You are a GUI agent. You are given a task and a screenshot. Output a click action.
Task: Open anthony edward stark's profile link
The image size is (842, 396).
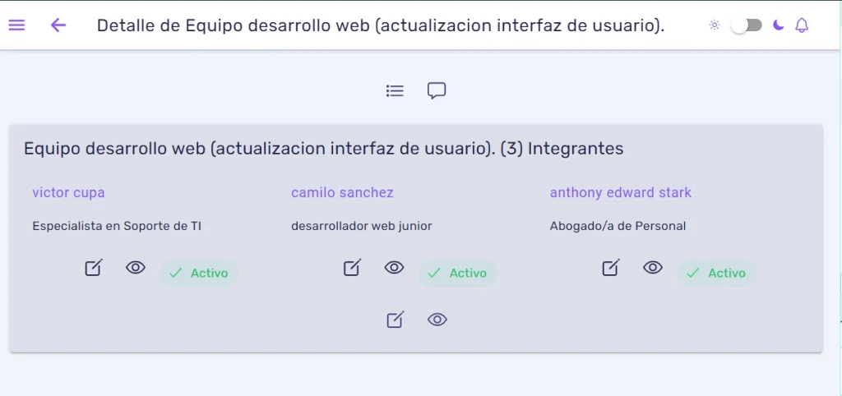[621, 192]
